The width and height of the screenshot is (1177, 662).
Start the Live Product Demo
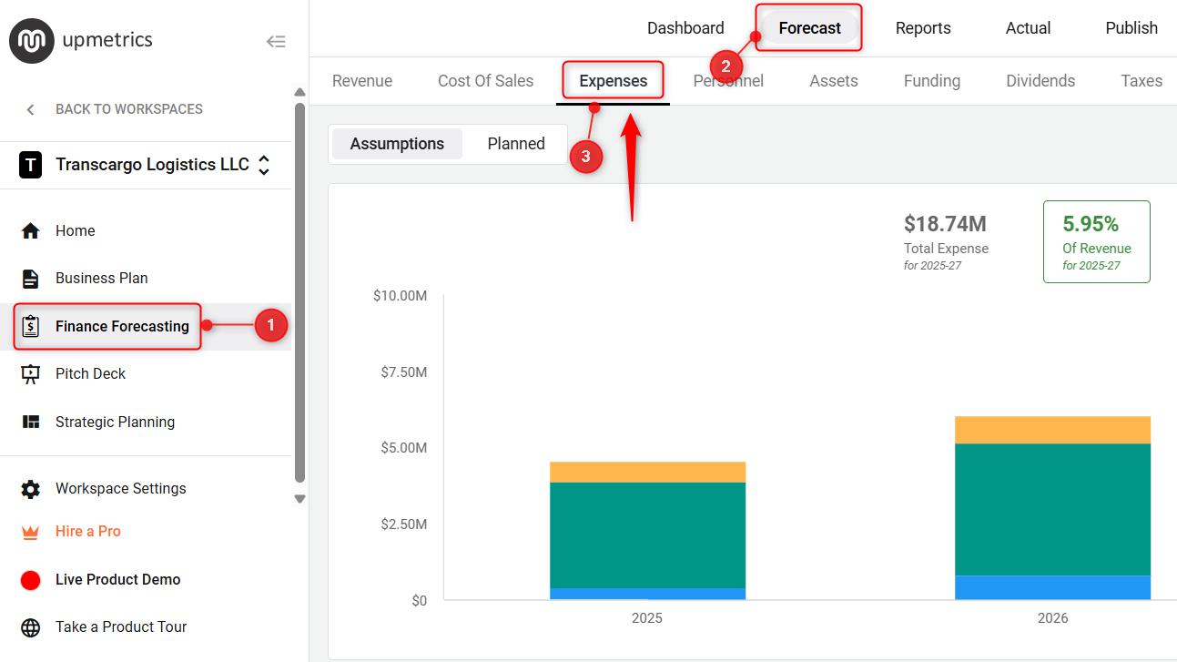(118, 579)
